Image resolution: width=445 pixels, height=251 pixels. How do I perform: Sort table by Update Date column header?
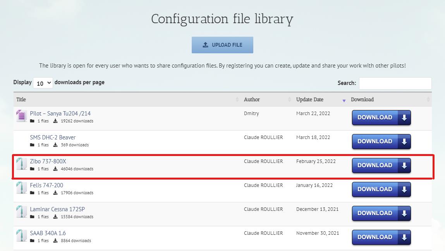[x=320, y=99]
